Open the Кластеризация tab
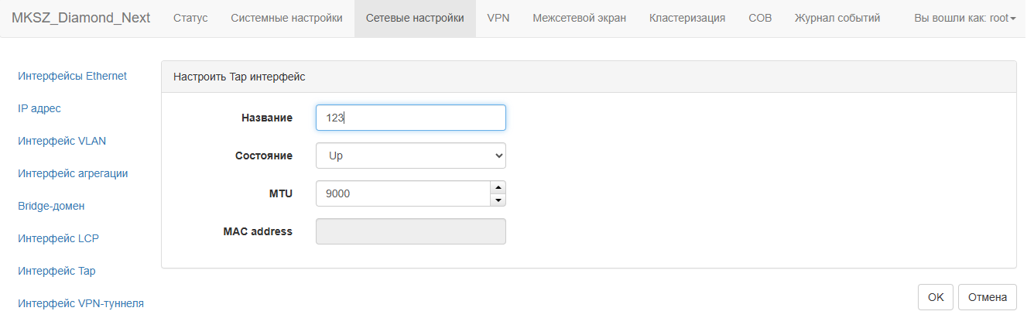1027x318 pixels. [687, 18]
